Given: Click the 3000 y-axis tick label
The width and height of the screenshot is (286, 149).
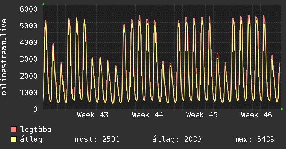Looking at the screenshot, I should (x=28, y=59).
